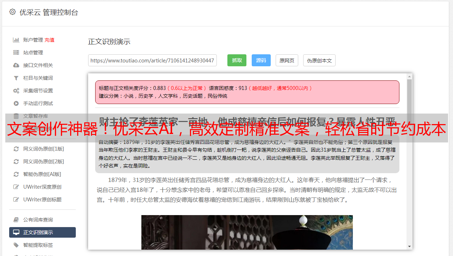This screenshot has width=453, height=256.
Task: Click the 优采云 管理控制台 header title
Action: (49, 12)
